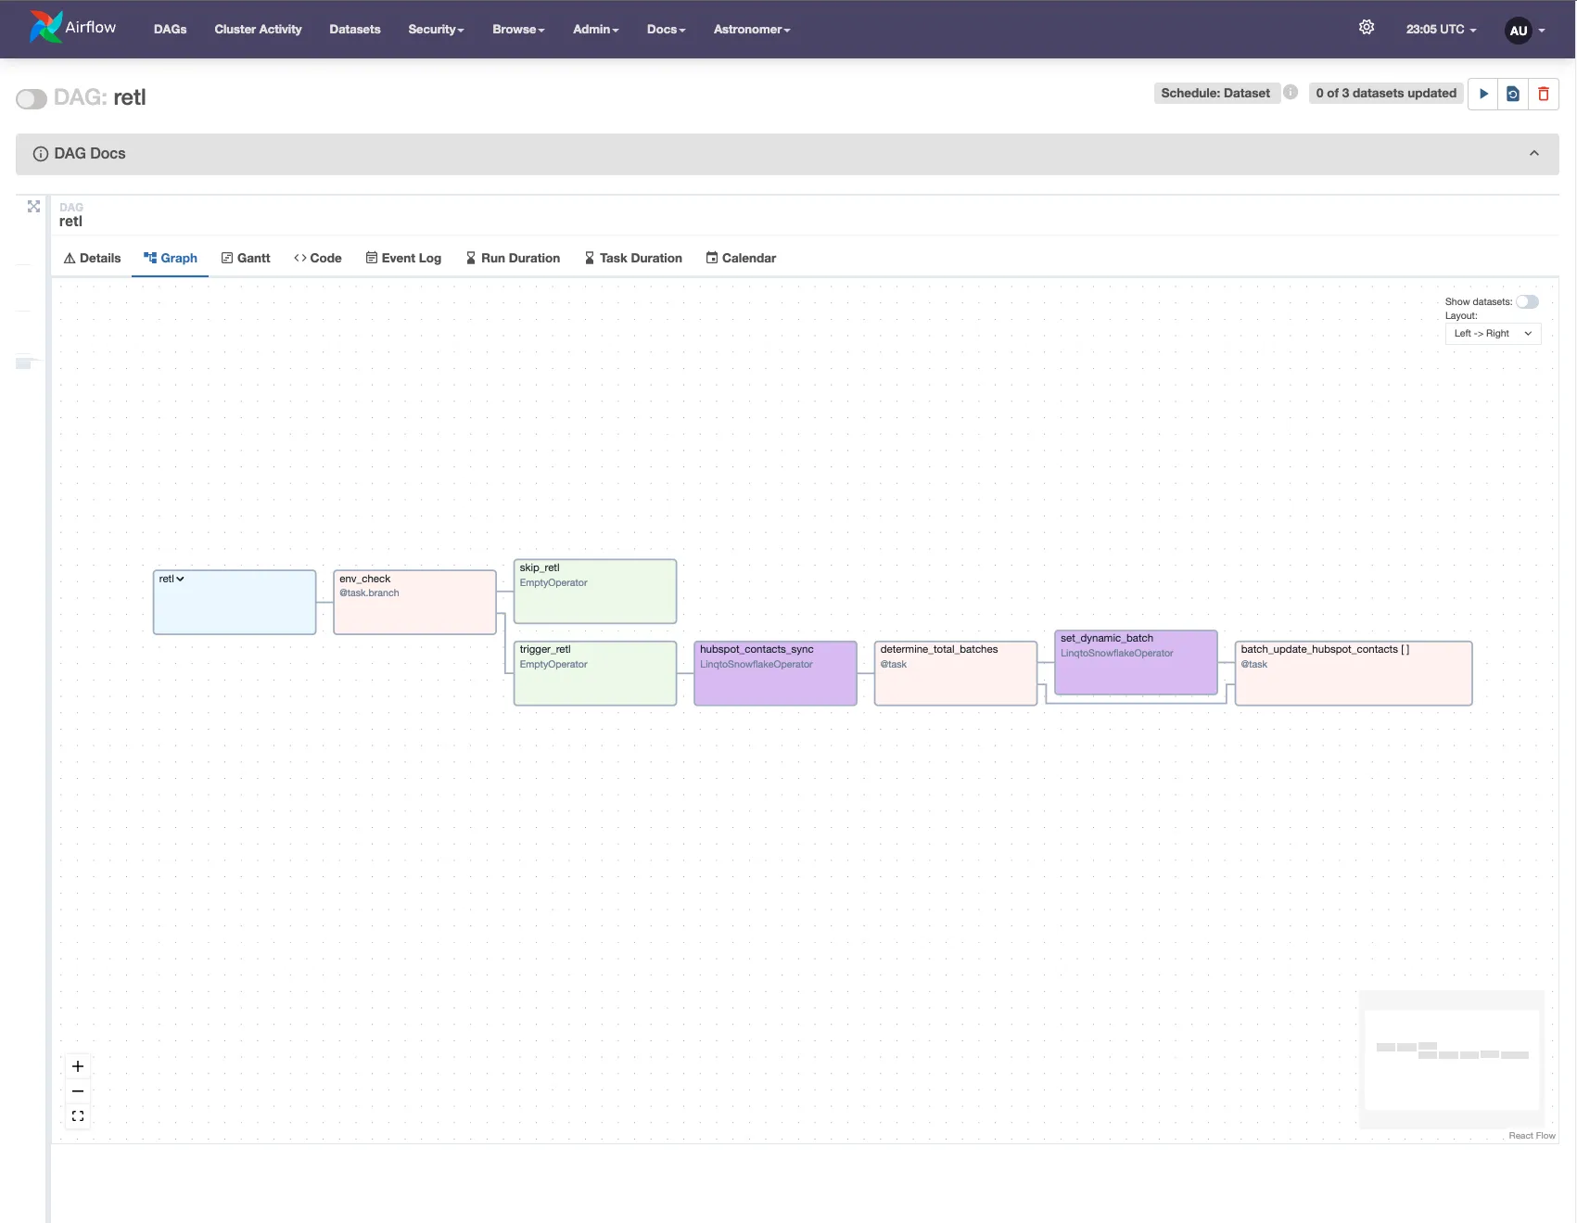
Task: Select the env_check task node
Action: point(414,603)
